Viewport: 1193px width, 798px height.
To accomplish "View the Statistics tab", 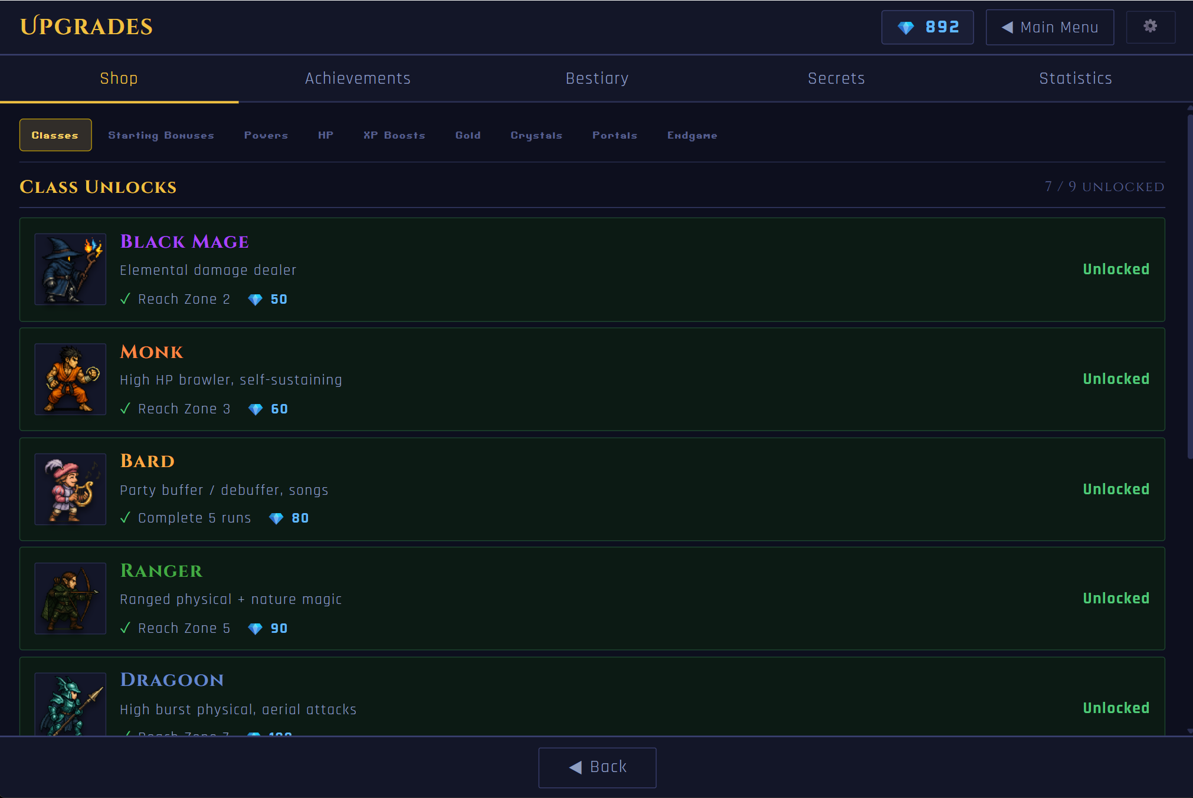I will pyautogui.click(x=1075, y=78).
